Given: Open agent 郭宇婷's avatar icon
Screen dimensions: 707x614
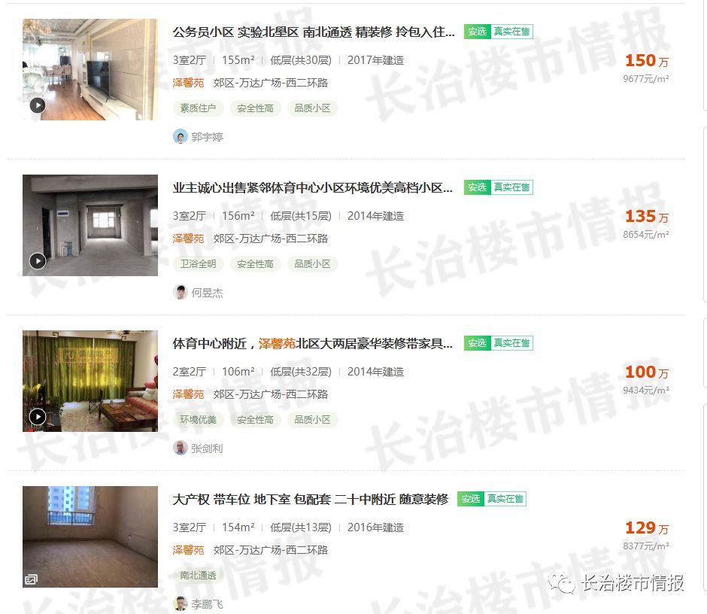Looking at the screenshot, I should pos(181,136).
